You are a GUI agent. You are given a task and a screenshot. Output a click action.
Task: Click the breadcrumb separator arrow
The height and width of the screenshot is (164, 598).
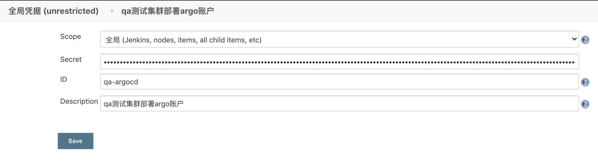[x=112, y=11]
